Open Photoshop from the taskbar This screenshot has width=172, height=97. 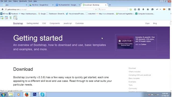pos(35,95)
